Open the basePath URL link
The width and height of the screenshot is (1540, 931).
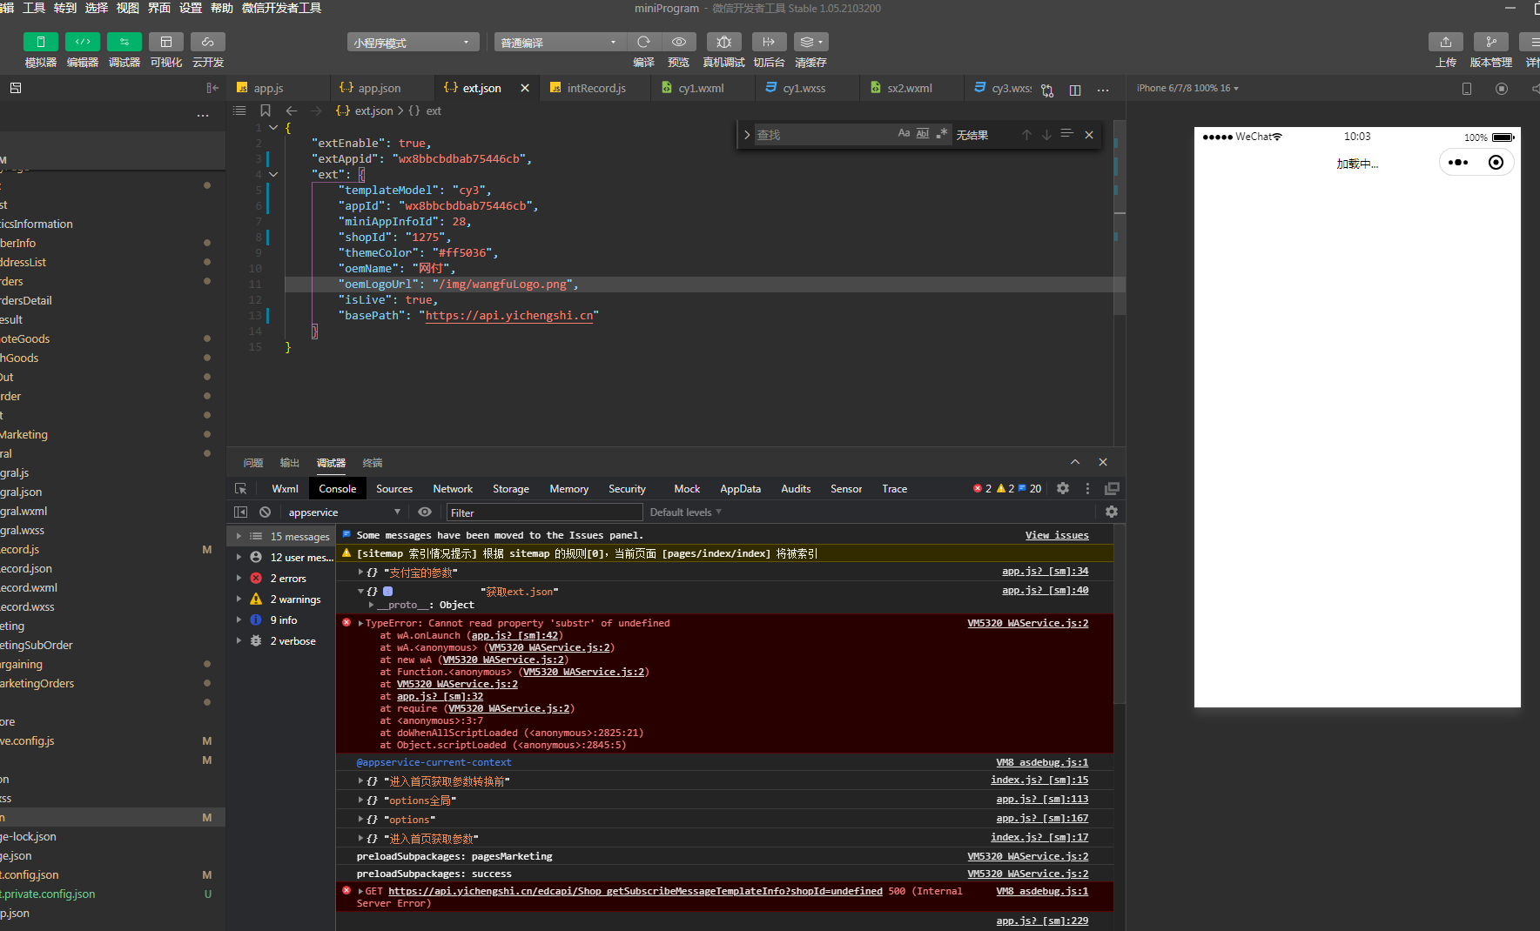pos(508,316)
